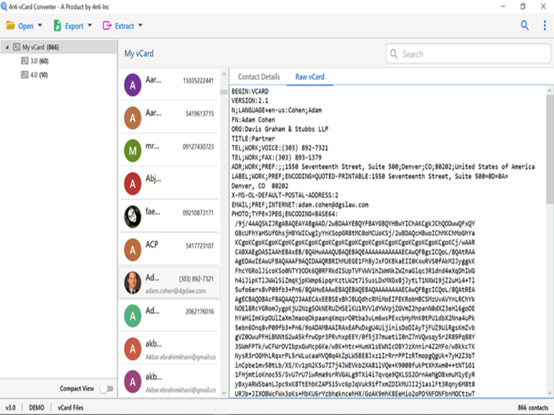The width and height of the screenshot is (554, 415).
Task: Select the vCard icon next to My vCard
Action: [17, 47]
